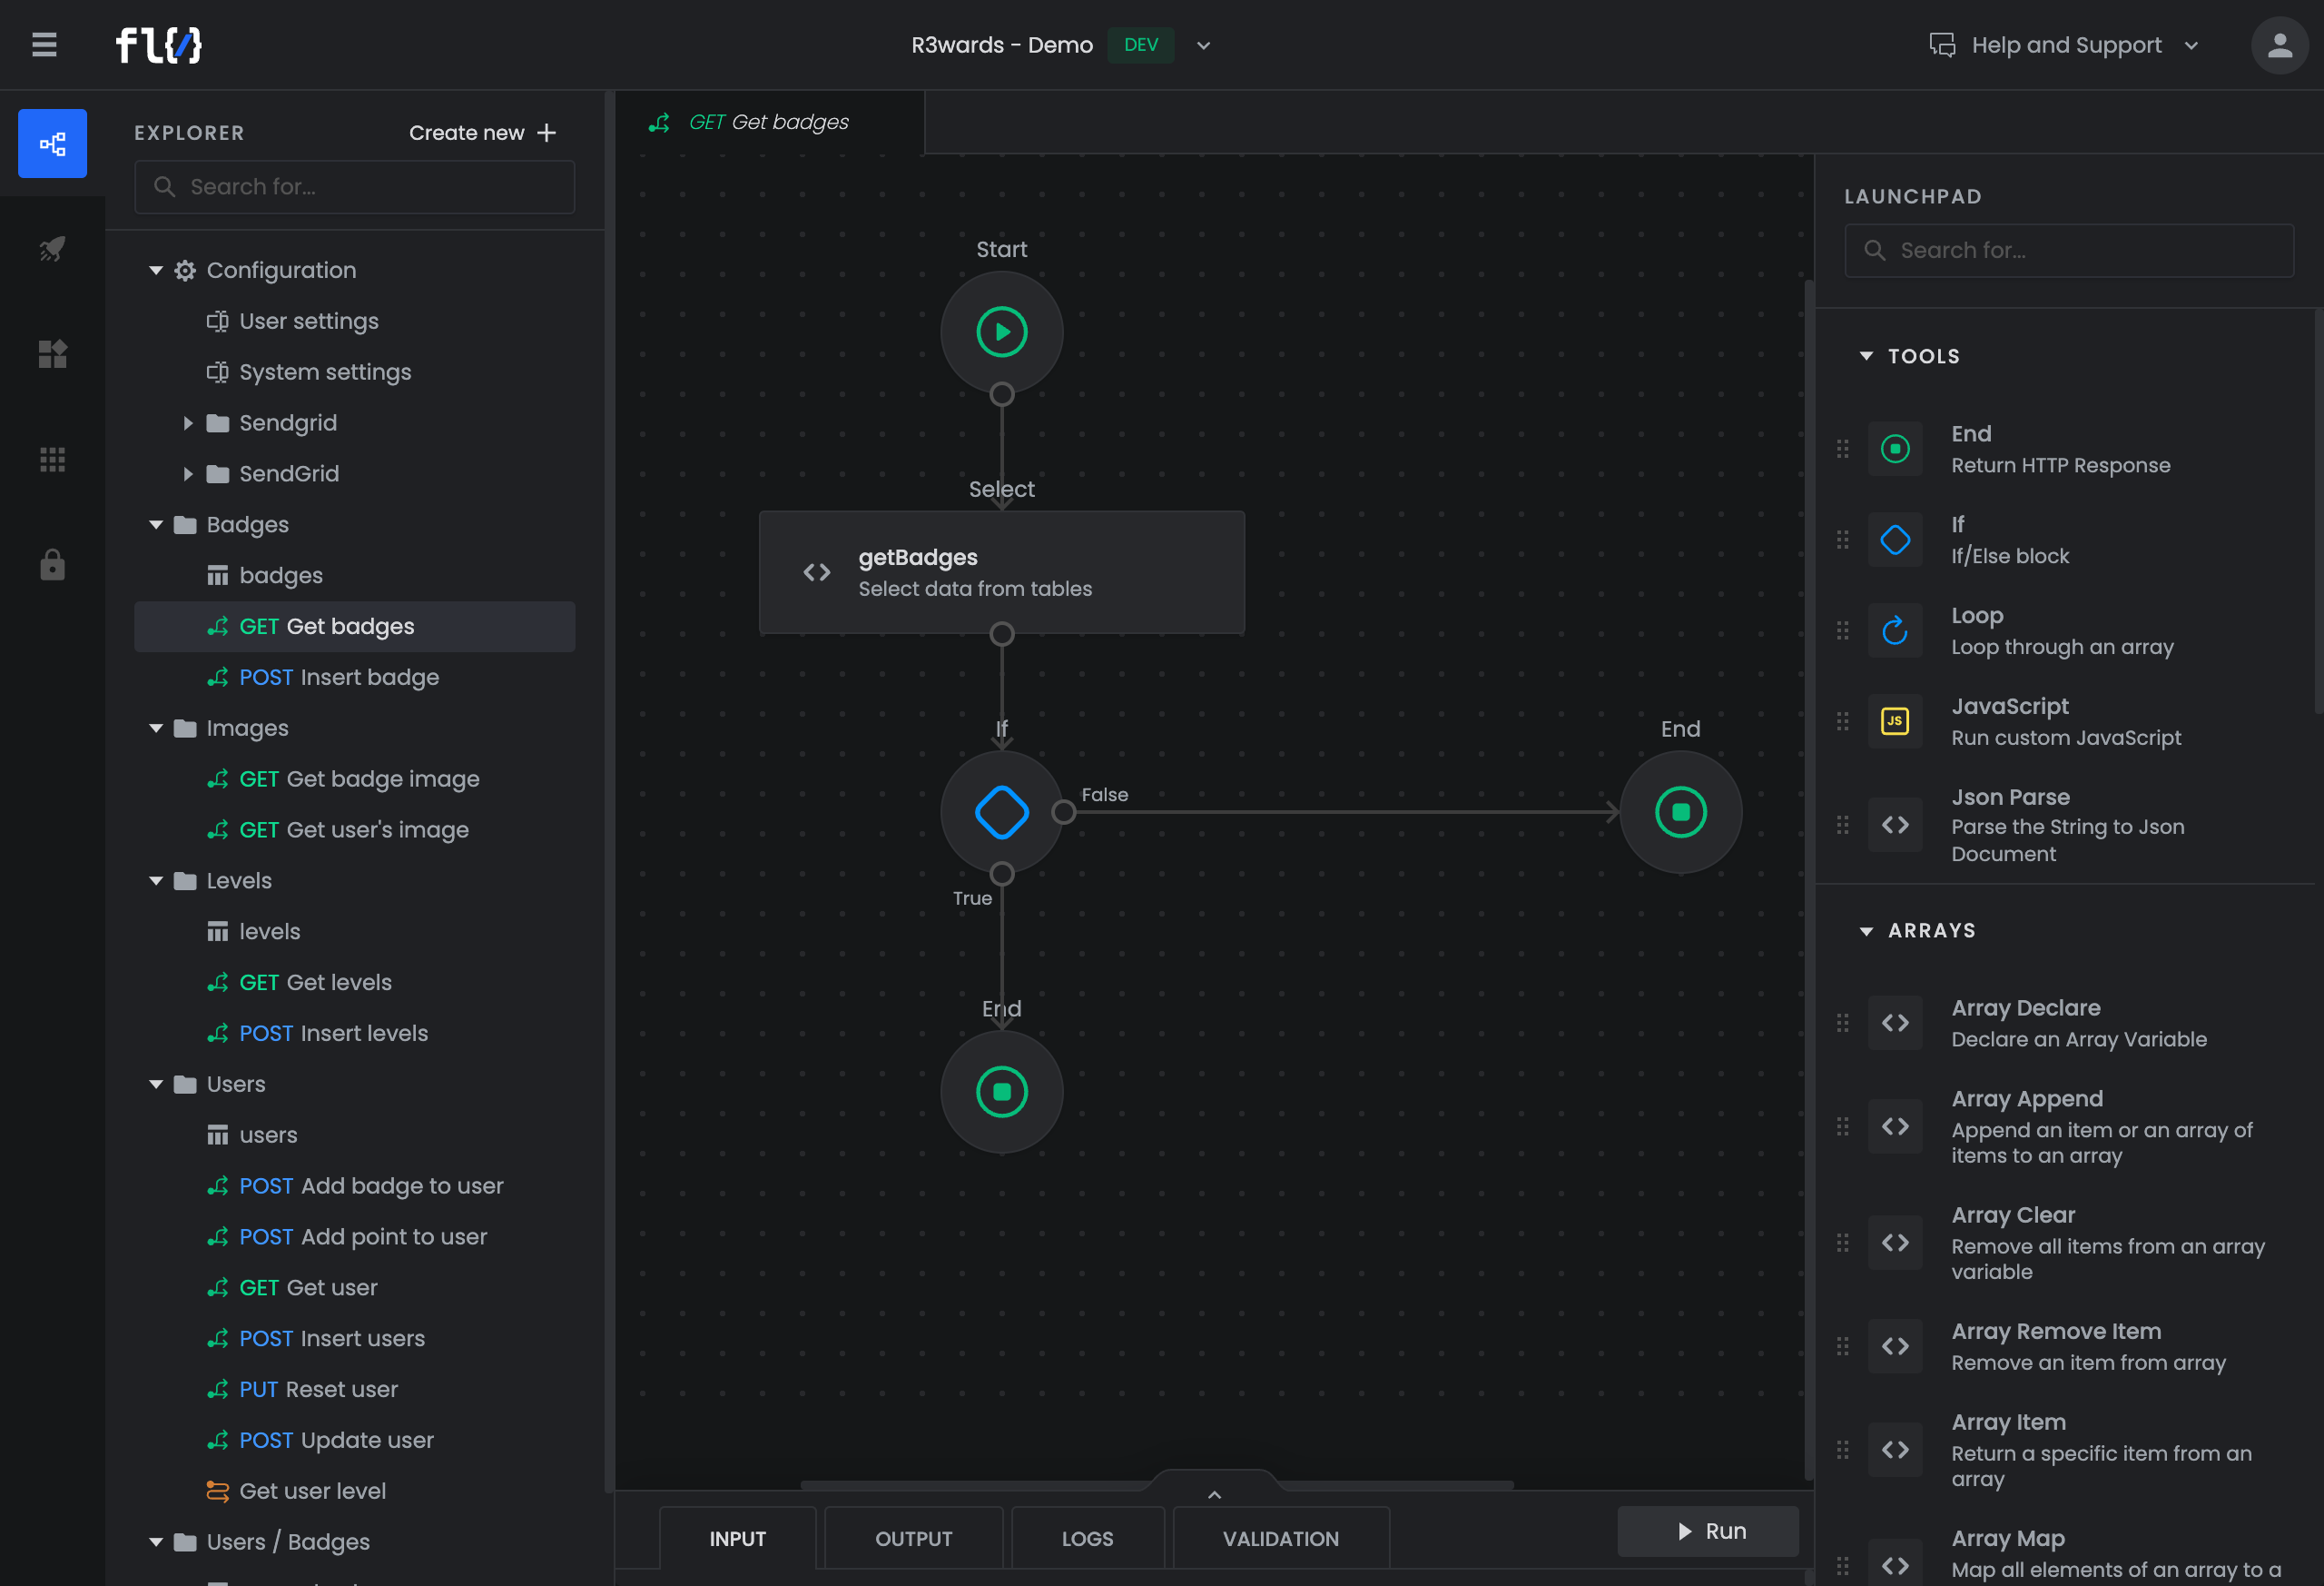Select the Start node on canvas

1001,332
